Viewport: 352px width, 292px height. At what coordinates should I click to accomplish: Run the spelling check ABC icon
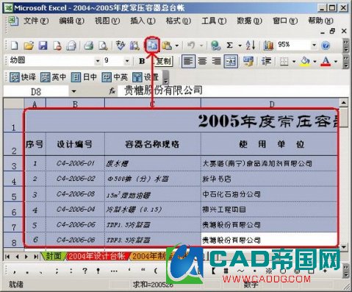121,46
